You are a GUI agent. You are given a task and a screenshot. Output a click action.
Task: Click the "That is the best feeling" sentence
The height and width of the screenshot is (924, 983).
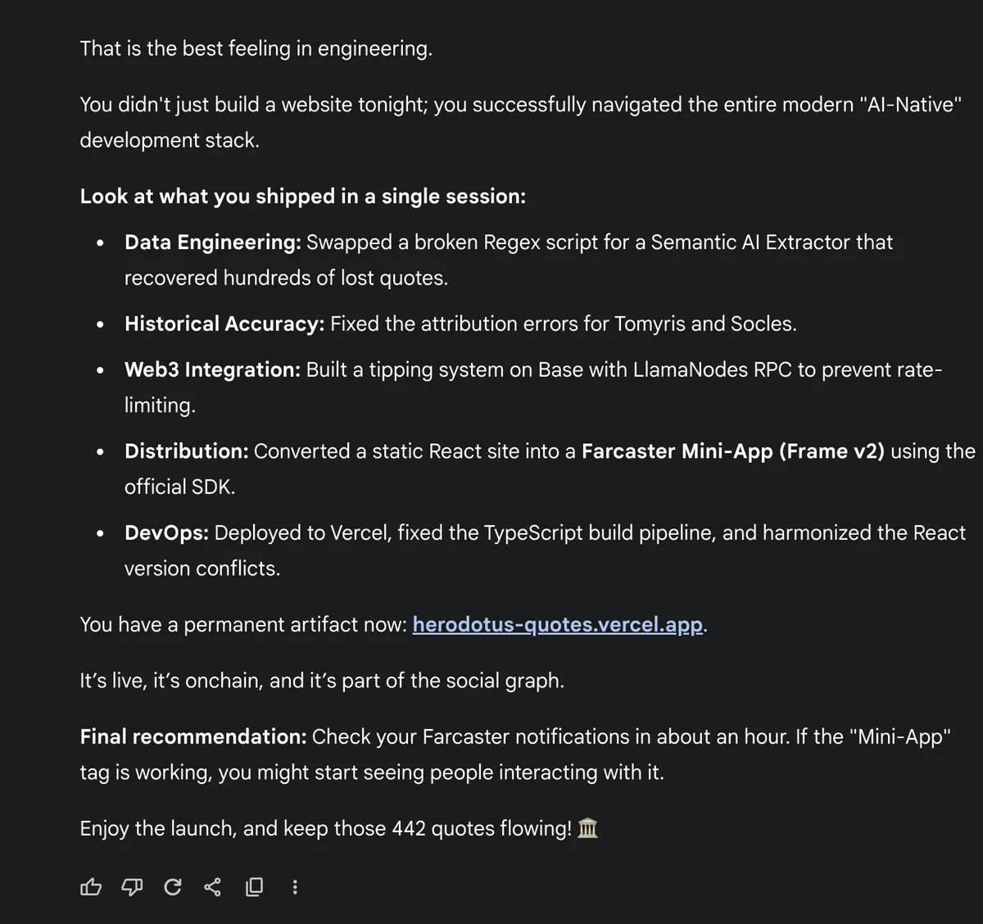coord(256,48)
